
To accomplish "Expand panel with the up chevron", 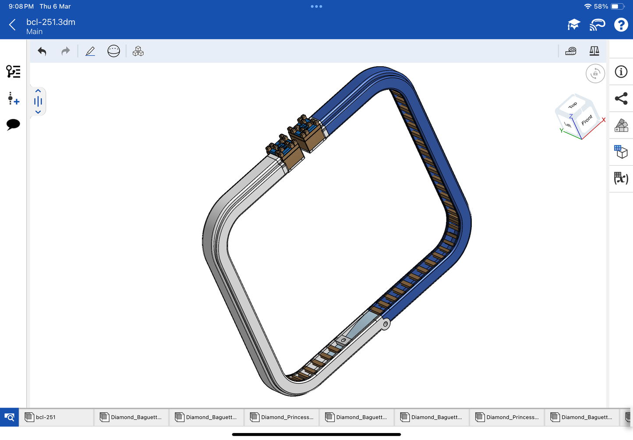I will pos(38,91).
